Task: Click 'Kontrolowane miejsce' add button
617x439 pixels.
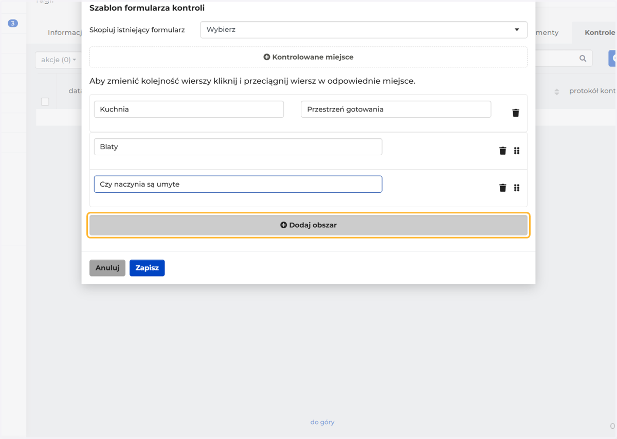Action: pos(308,57)
